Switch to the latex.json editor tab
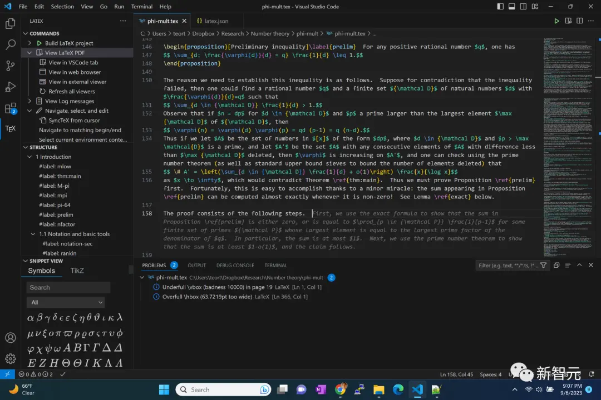The height and width of the screenshot is (400, 601). click(213, 21)
